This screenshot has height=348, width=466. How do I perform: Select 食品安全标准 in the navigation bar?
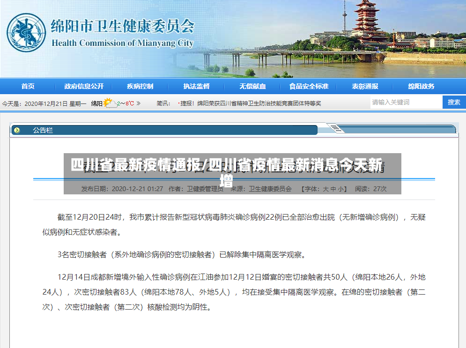309,86
